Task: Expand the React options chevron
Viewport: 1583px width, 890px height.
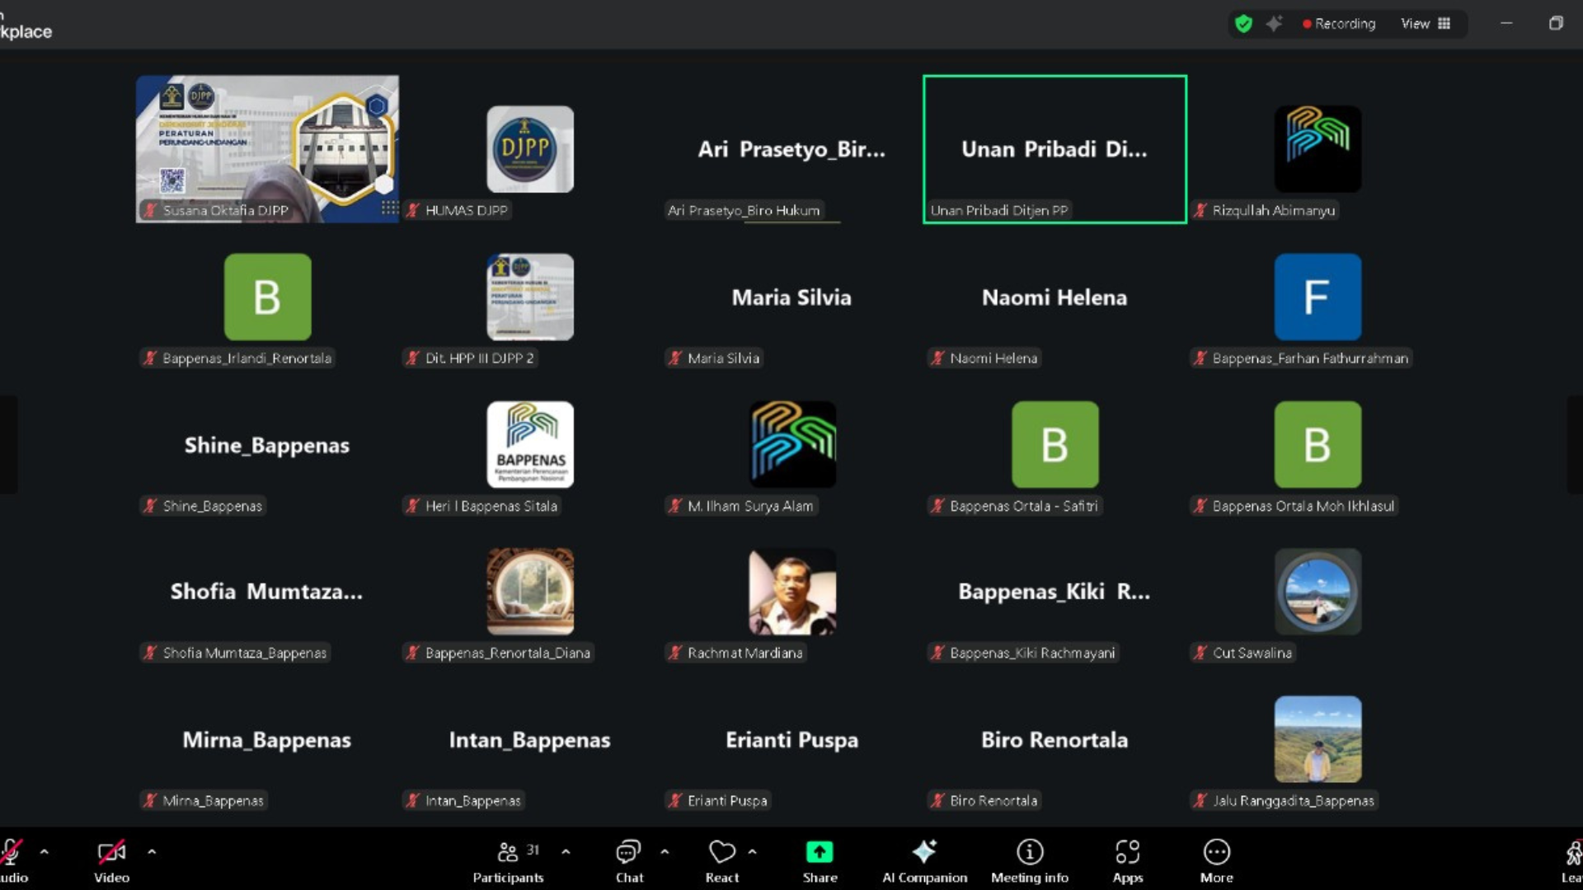Action: [x=752, y=851]
